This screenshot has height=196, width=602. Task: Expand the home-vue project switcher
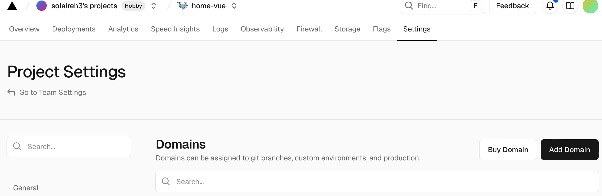pos(234,6)
